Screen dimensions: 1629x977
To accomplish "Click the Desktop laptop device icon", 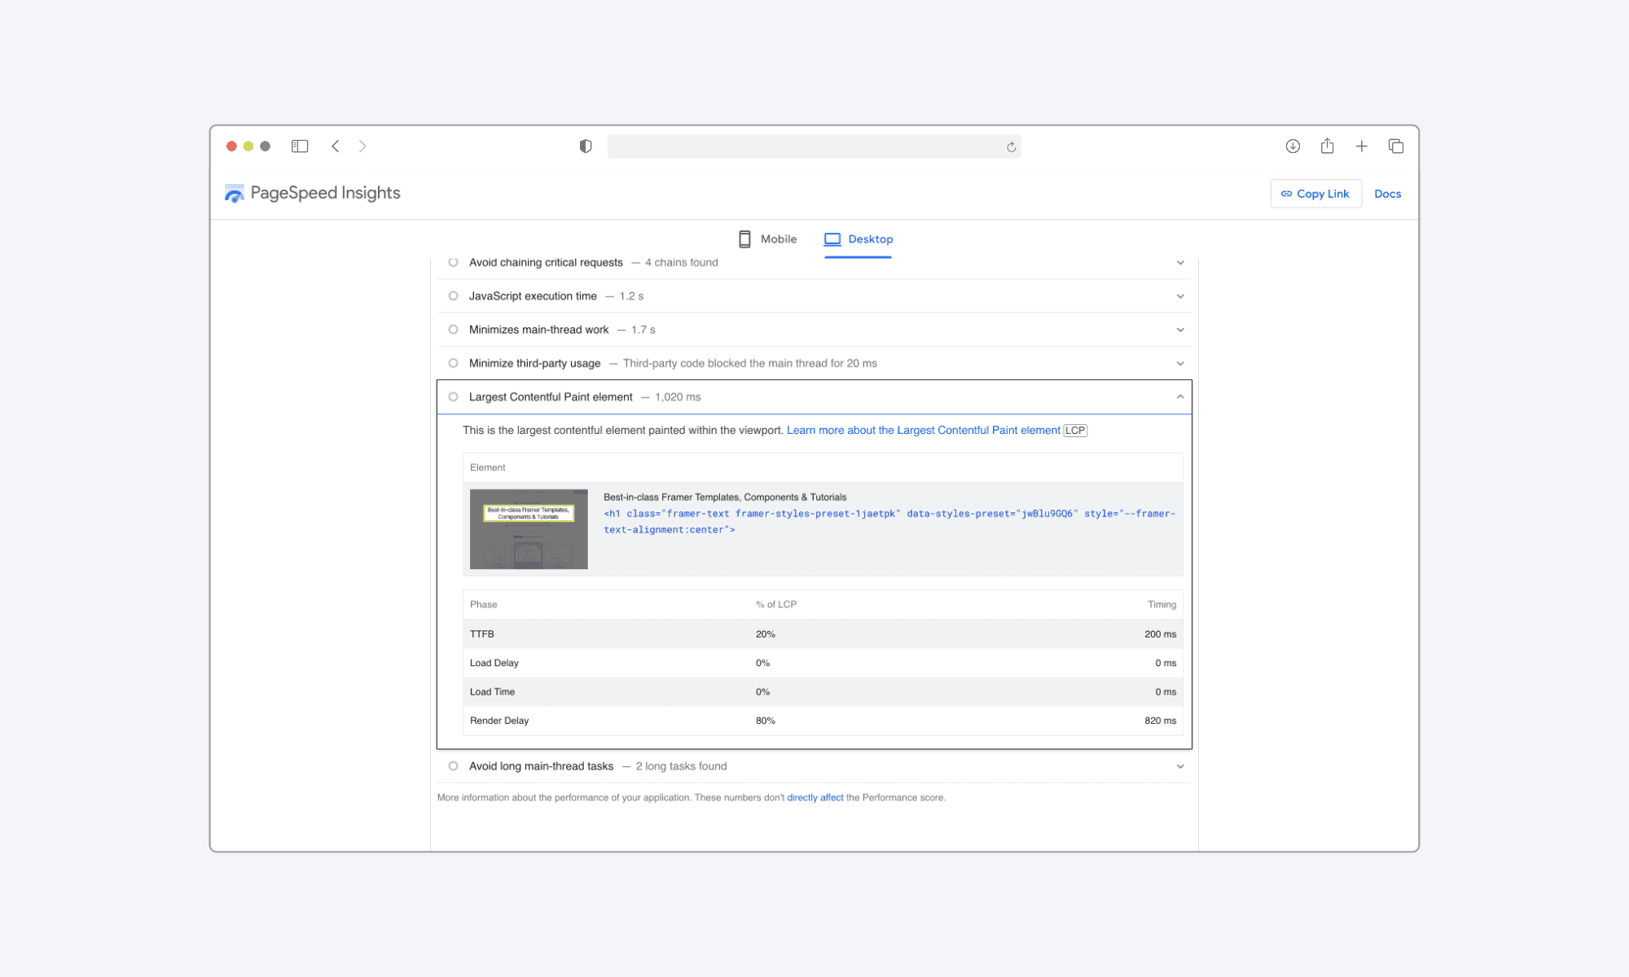I will [832, 239].
